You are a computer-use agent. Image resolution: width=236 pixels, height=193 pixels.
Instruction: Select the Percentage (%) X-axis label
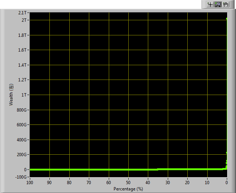[128, 189]
